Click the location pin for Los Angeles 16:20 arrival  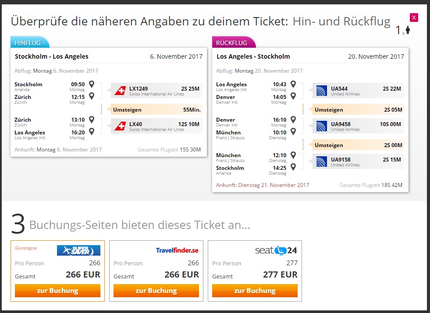(92, 131)
